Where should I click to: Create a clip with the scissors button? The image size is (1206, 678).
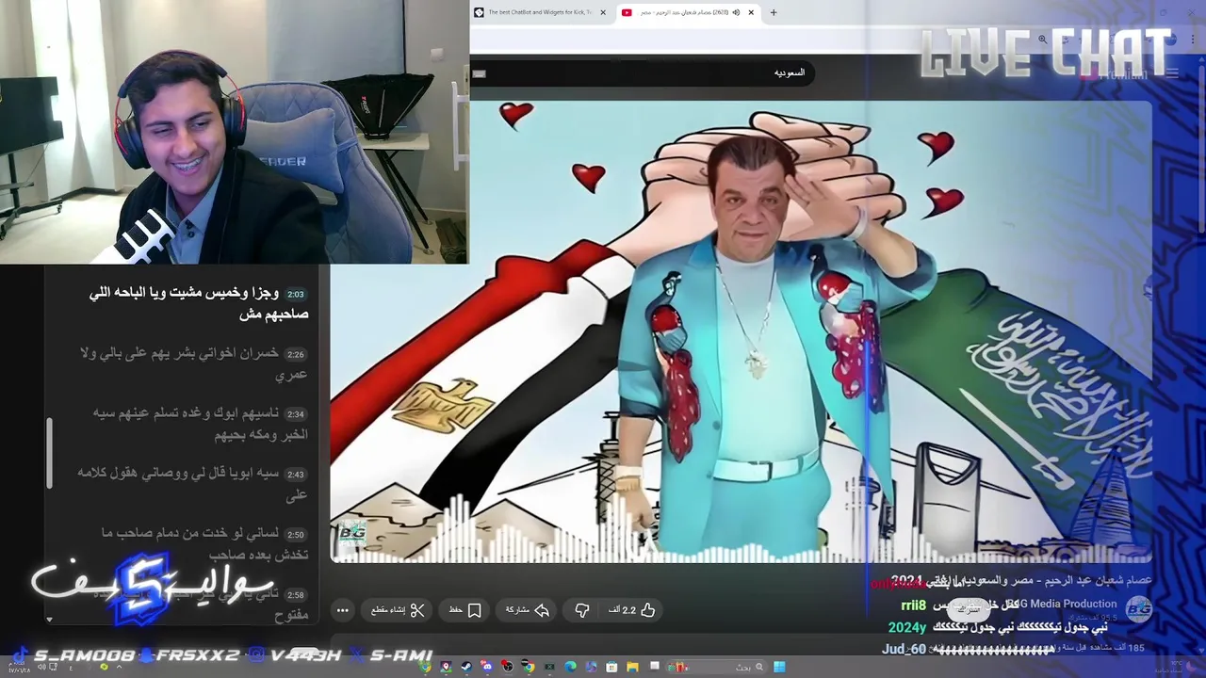[399, 610]
